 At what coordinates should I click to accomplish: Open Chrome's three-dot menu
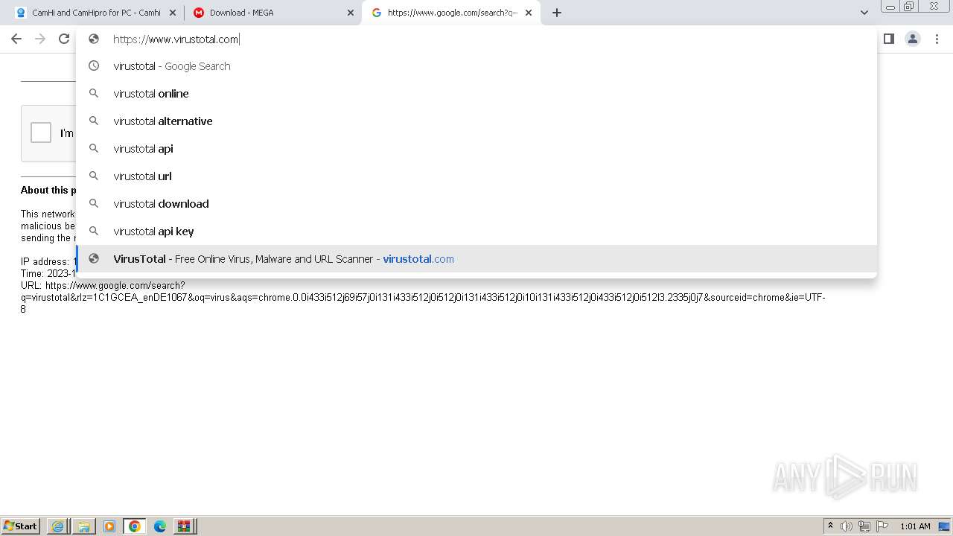[937, 39]
